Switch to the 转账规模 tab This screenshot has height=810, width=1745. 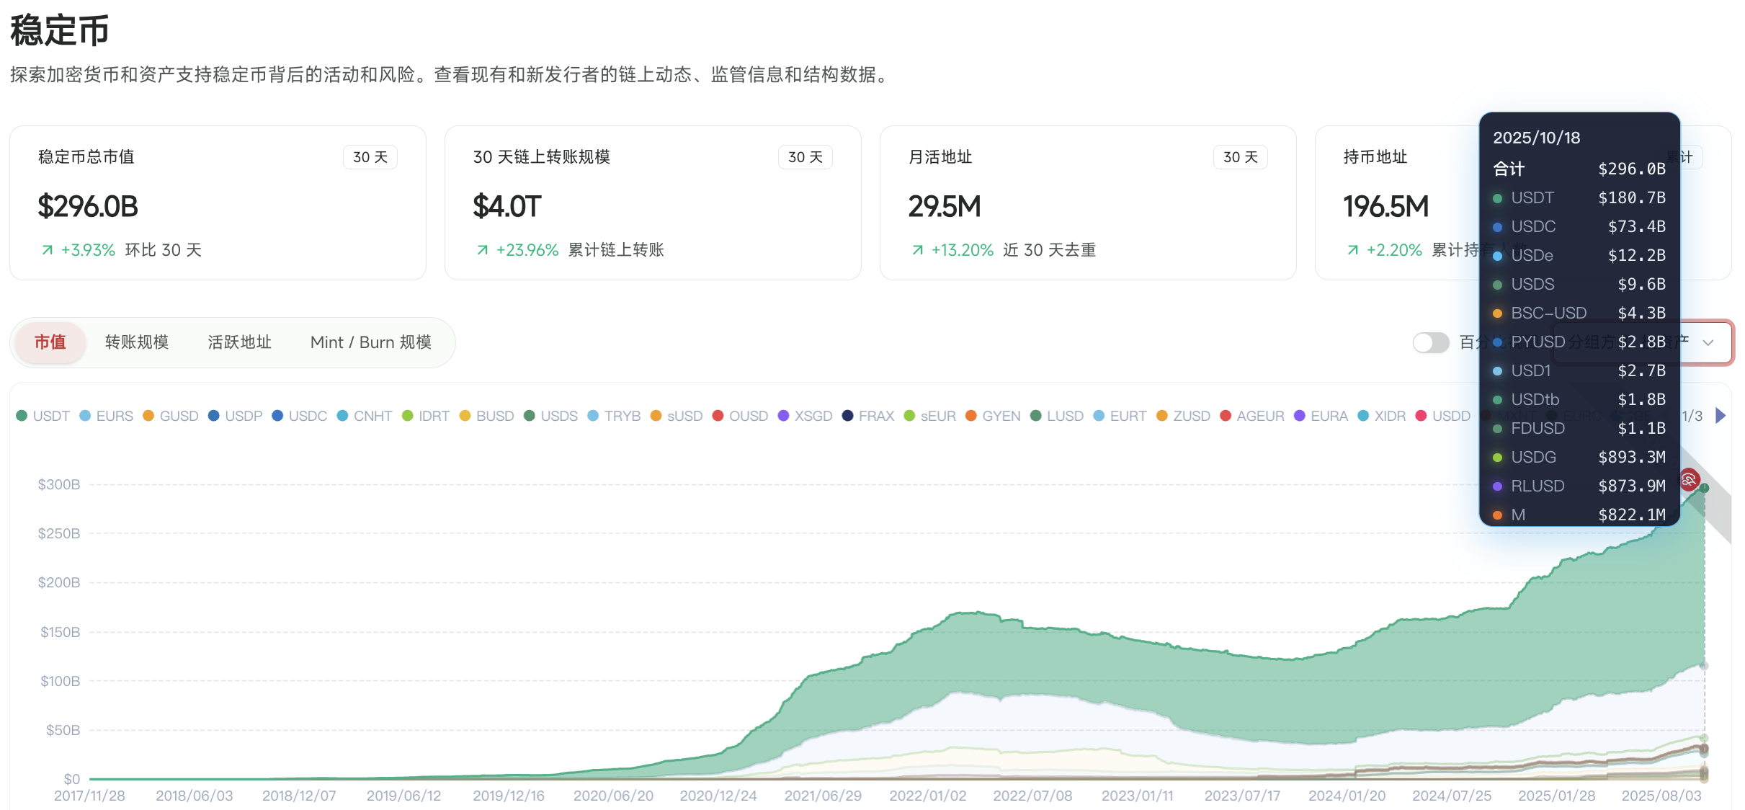click(136, 342)
